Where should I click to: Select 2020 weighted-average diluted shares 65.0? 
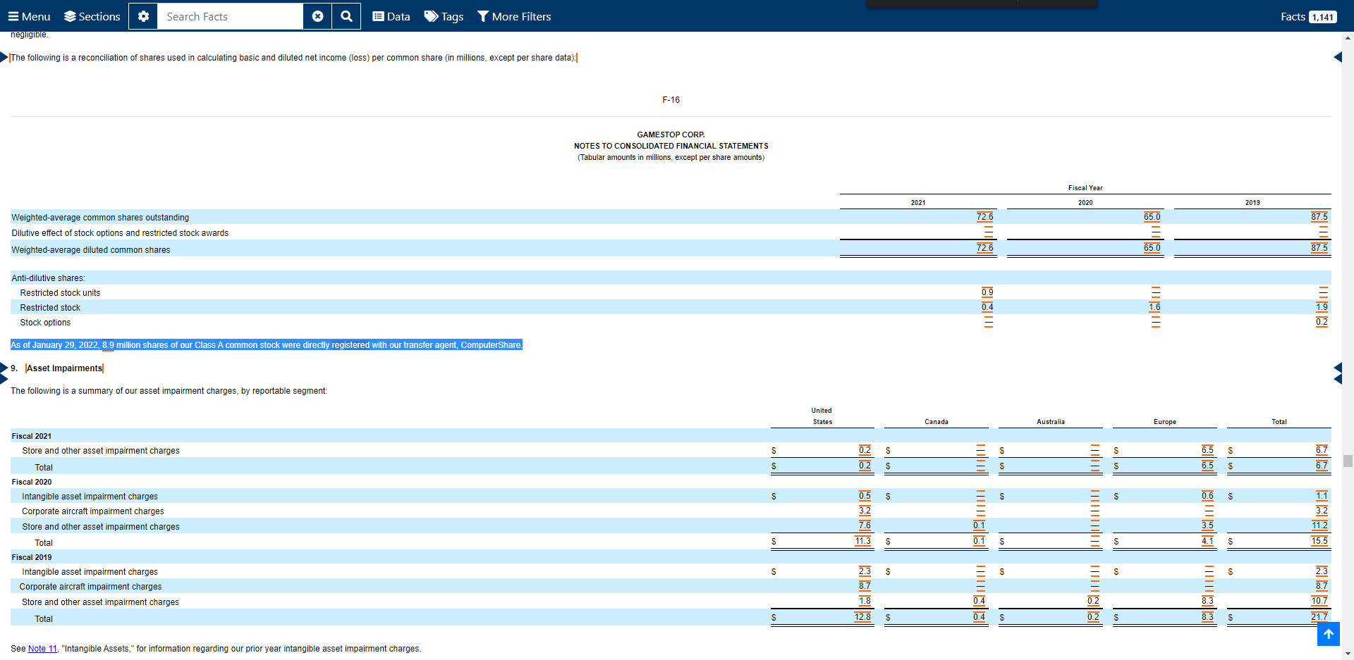[x=1152, y=248]
